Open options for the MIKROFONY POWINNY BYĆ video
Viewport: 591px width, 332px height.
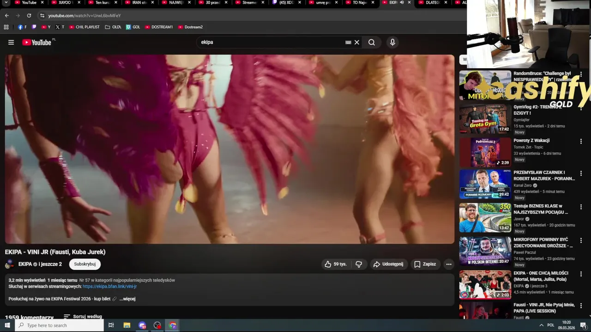point(581,241)
